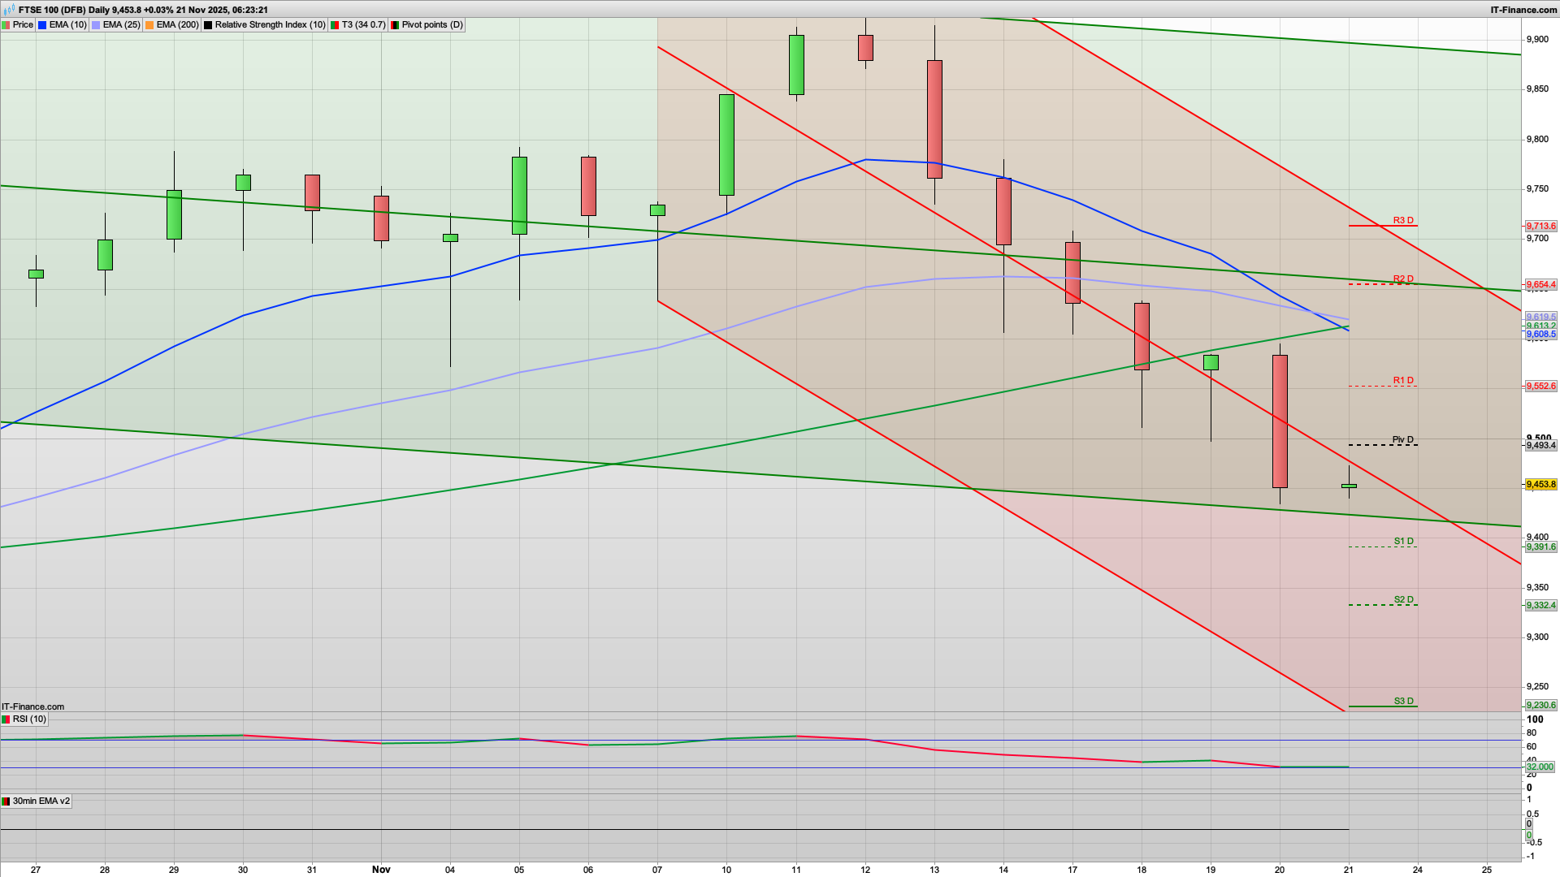
Task: Click the T3 (34 0.7) indicator icon
Action: (x=335, y=24)
